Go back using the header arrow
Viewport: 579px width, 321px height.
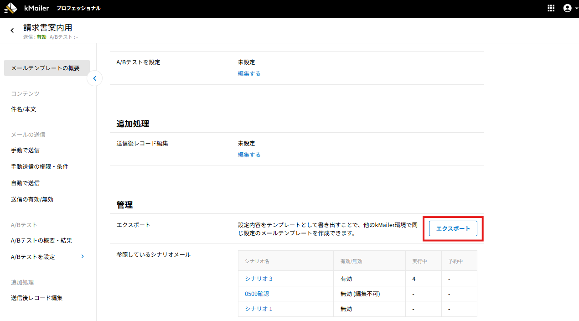12,31
